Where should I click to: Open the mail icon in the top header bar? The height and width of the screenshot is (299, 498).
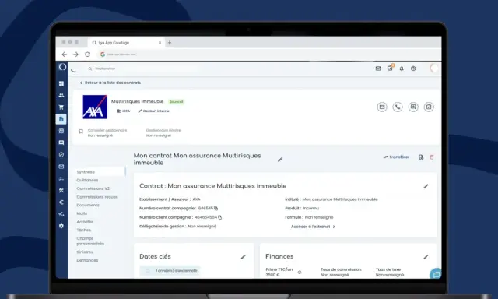[378, 69]
